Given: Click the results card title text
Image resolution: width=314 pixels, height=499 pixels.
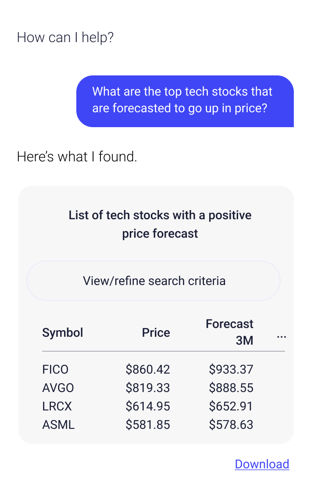Looking at the screenshot, I should point(160,224).
